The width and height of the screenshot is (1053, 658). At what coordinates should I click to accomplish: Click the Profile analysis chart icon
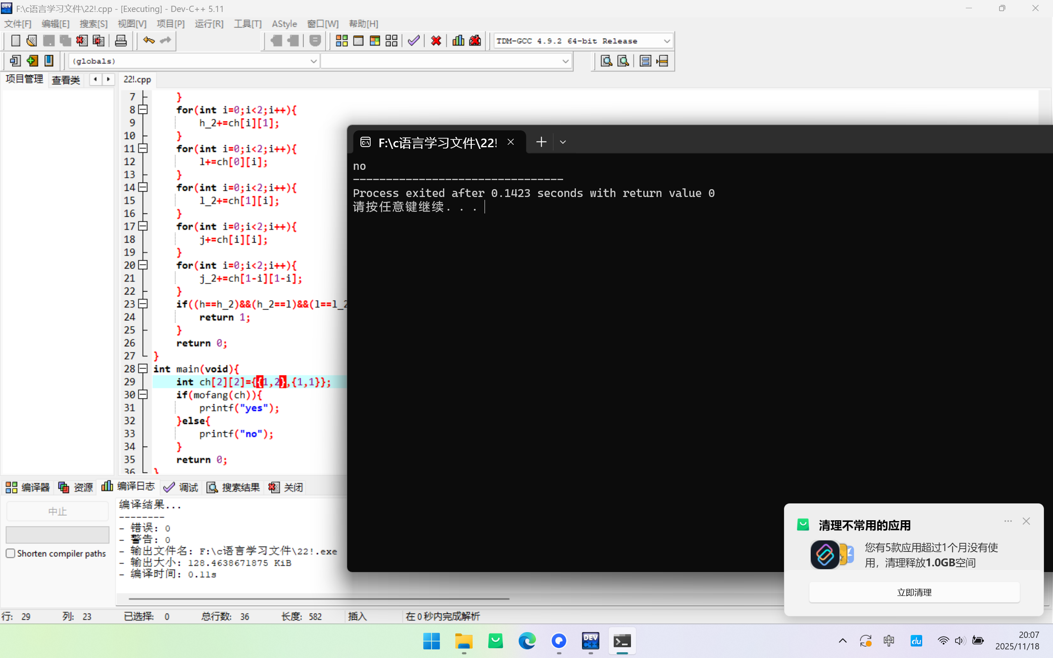tap(458, 41)
